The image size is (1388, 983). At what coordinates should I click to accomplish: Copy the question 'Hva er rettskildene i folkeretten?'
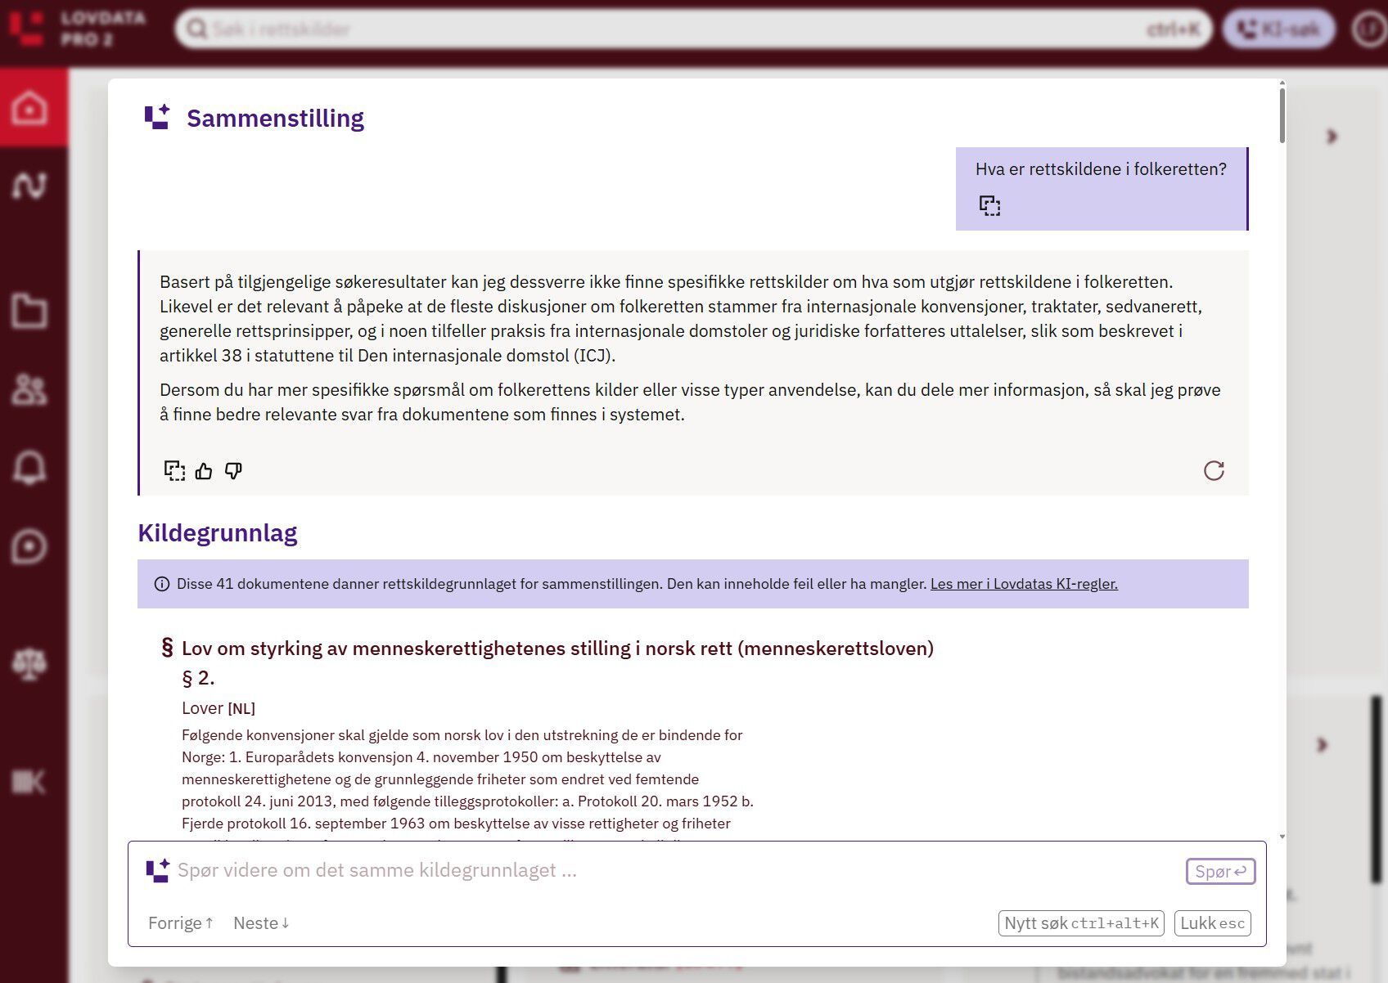click(990, 205)
